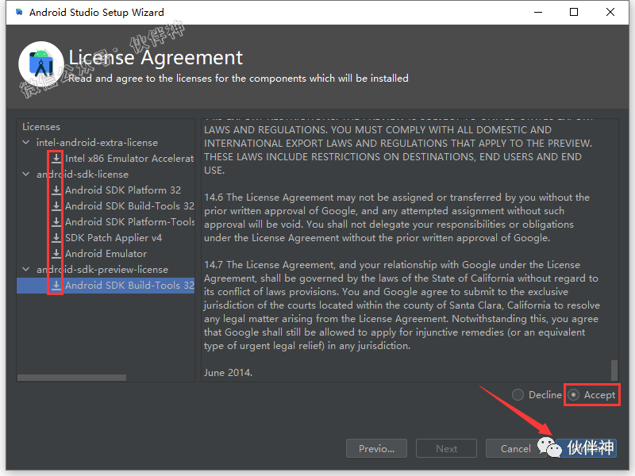
Task: Click download icon beside Android SDK Platform 32
Action: 56,190
